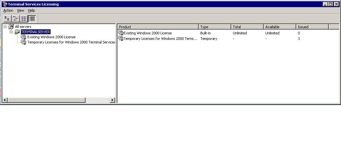Image resolution: width=341 pixels, height=166 pixels.
Task: Select All servers in the tree
Action: (x=23, y=27)
